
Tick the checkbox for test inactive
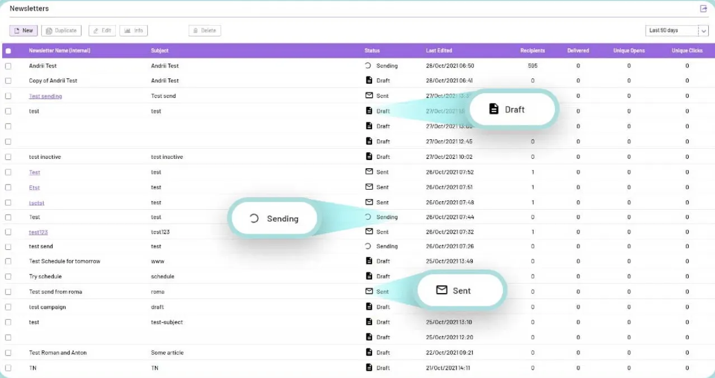pos(8,157)
